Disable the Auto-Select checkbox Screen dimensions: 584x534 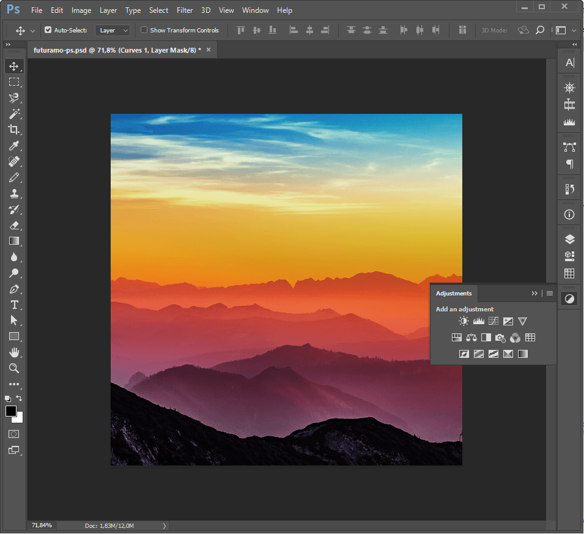click(x=47, y=30)
